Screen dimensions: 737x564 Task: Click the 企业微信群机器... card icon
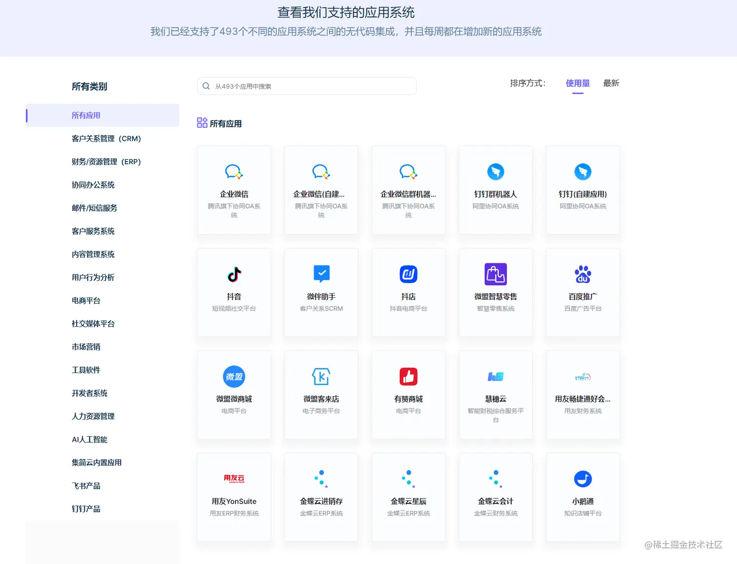(408, 172)
